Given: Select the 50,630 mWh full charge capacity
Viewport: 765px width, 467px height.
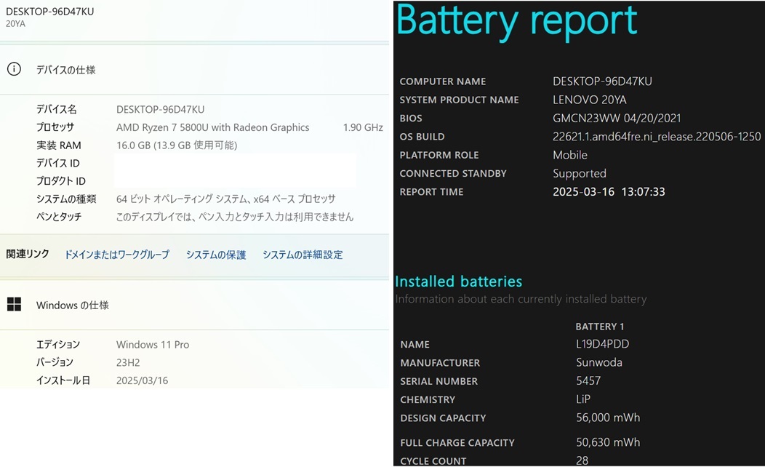Looking at the screenshot, I should pos(608,442).
